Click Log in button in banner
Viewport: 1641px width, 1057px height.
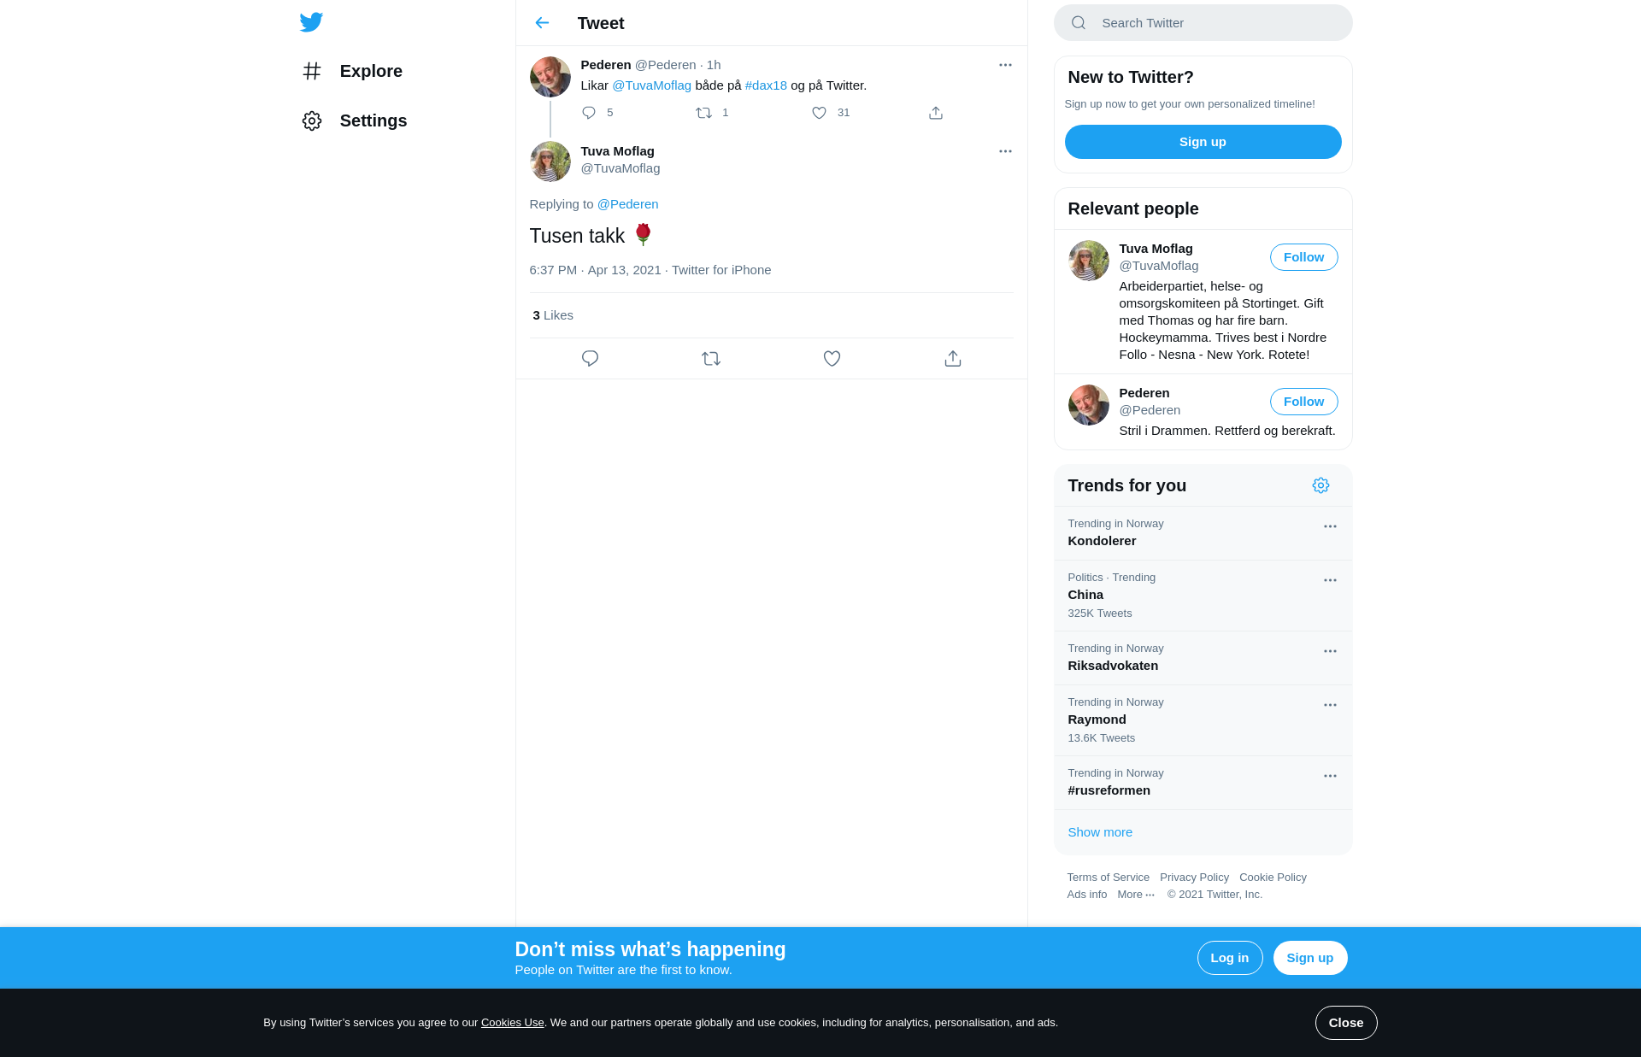pyautogui.click(x=1229, y=958)
